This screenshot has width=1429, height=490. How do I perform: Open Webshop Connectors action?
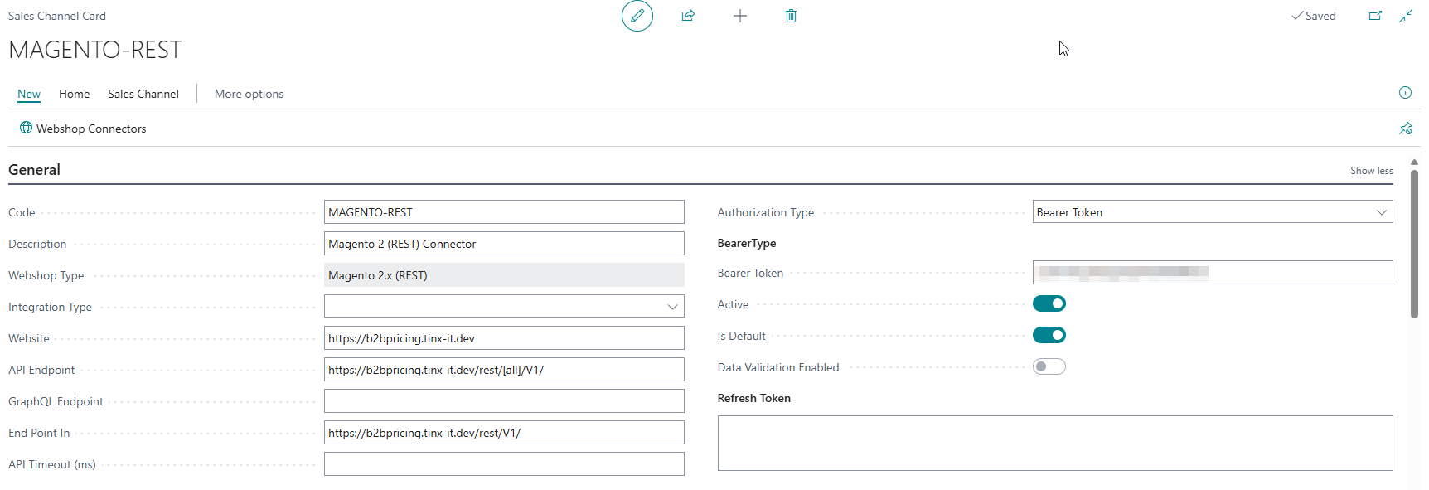[x=83, y=129]
